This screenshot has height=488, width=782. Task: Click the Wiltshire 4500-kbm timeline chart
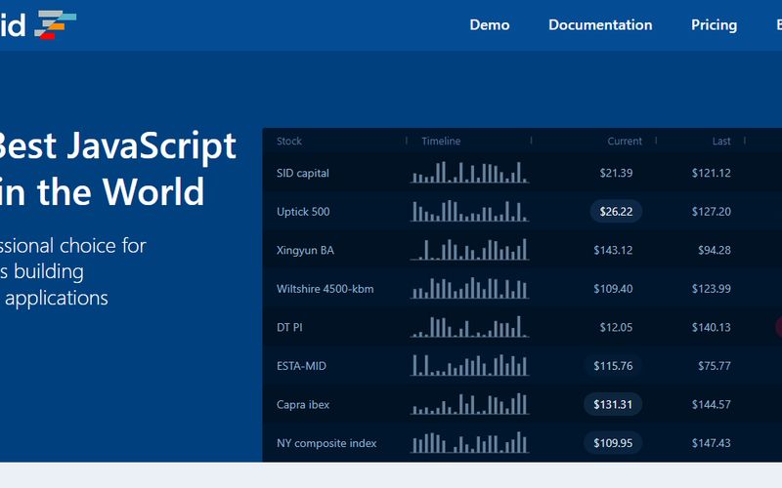point(469,288)
